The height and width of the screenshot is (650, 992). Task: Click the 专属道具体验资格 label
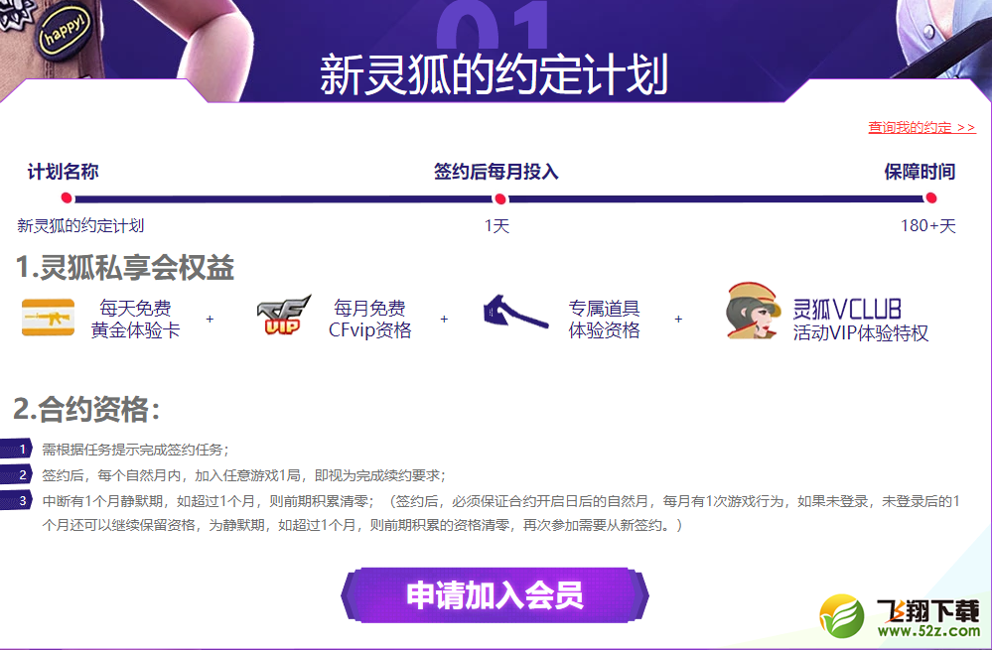pos(604,320)
